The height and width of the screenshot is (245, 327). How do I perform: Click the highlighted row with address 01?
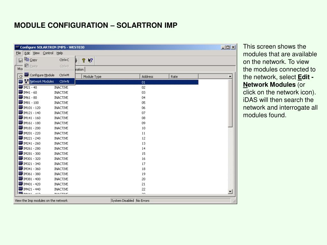[137, 82]
